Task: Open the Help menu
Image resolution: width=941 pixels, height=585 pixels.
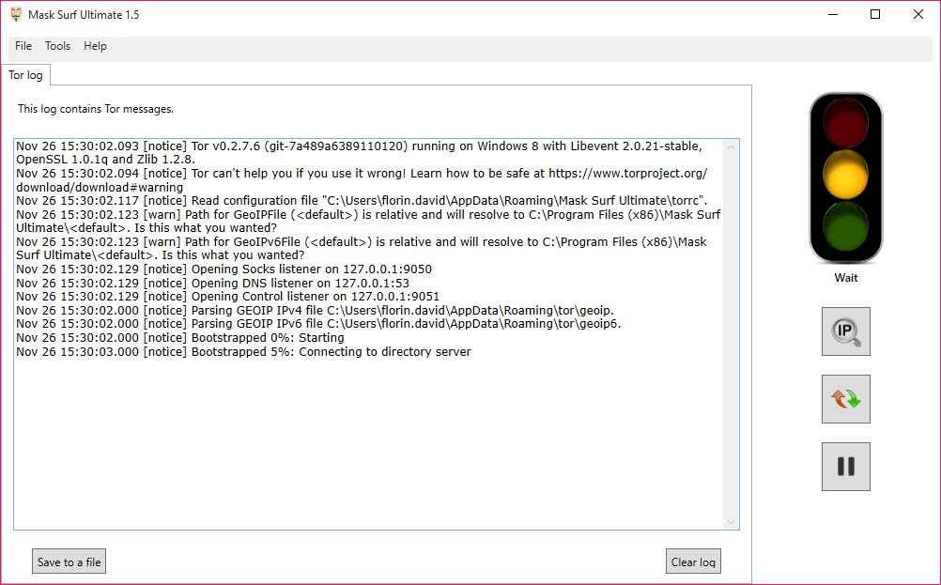Action: 95,46
